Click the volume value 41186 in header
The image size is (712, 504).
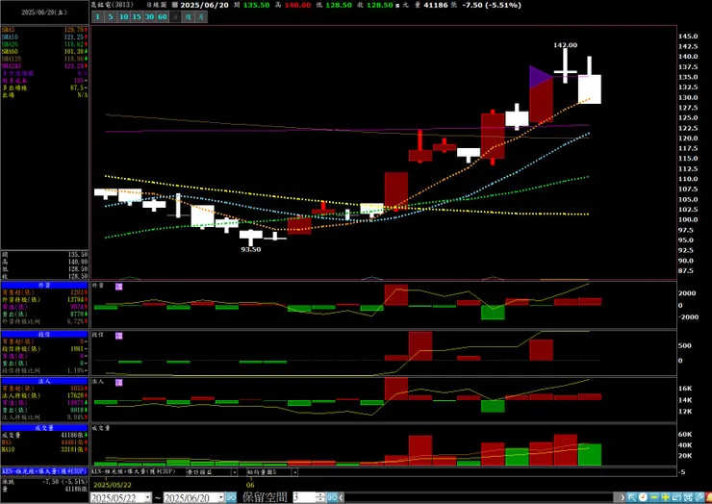pos(436,5)
